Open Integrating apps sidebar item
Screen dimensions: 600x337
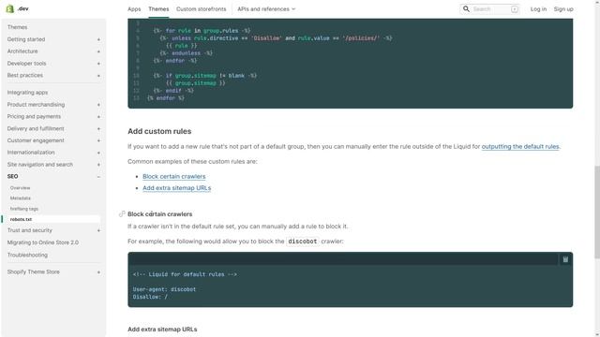pyautogui.click(x=27, y=93)
